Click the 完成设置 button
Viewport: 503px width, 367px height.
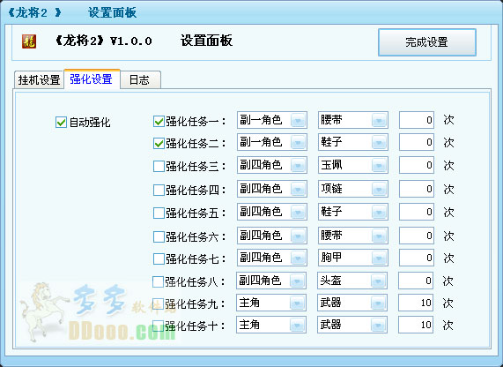point(426,42)
